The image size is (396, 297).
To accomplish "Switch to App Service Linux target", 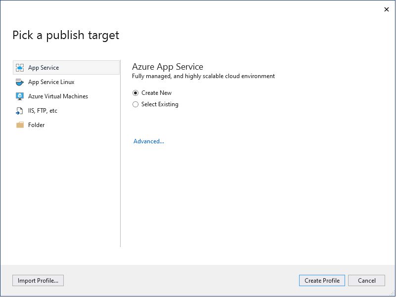I will pos(51,82).
